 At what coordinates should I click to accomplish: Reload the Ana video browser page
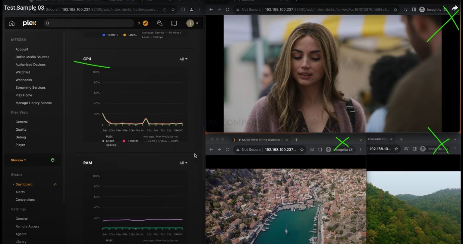(x=228, y=10)
